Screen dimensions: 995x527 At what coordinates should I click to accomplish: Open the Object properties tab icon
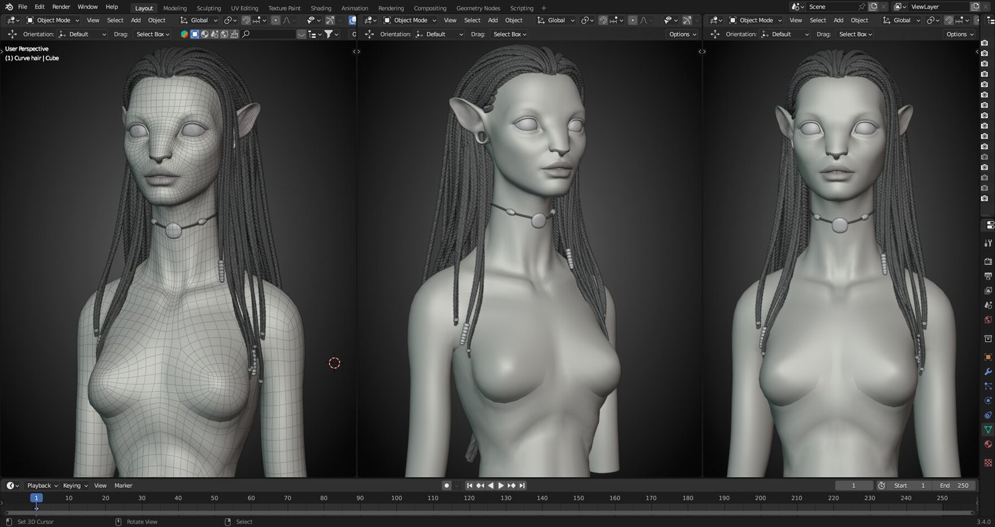point(988,357)
